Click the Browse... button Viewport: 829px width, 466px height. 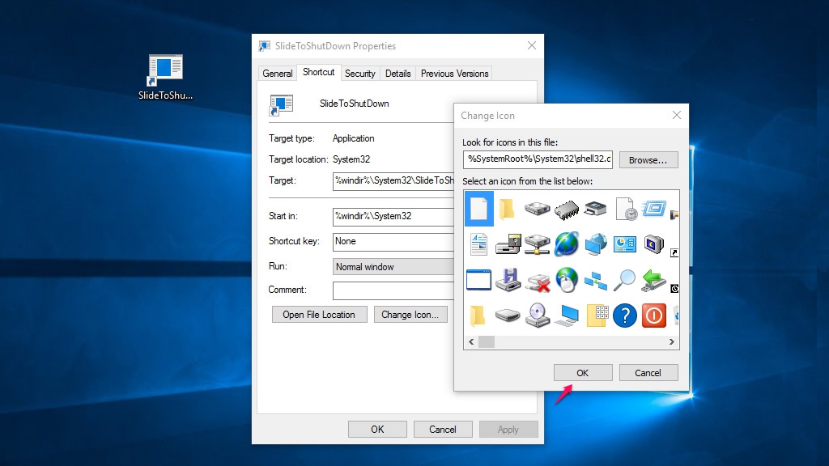point(648,160)
